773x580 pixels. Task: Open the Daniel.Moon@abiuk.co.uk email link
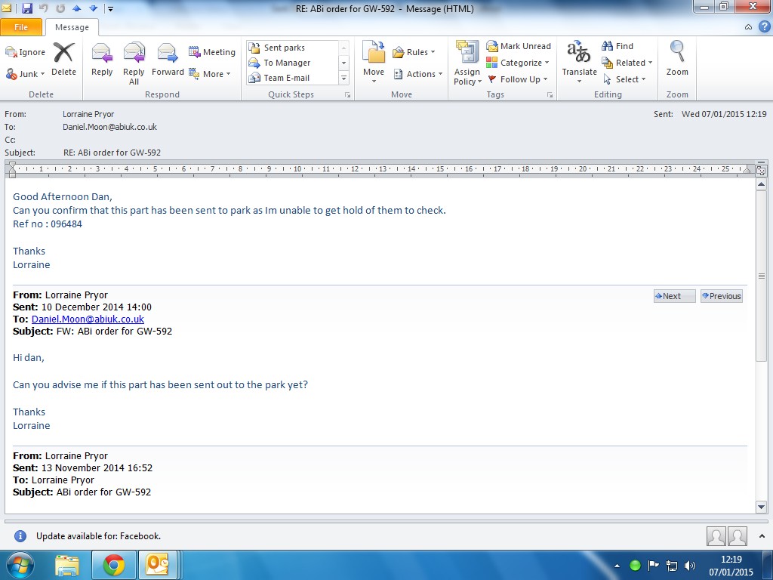(x=88, y=319)
